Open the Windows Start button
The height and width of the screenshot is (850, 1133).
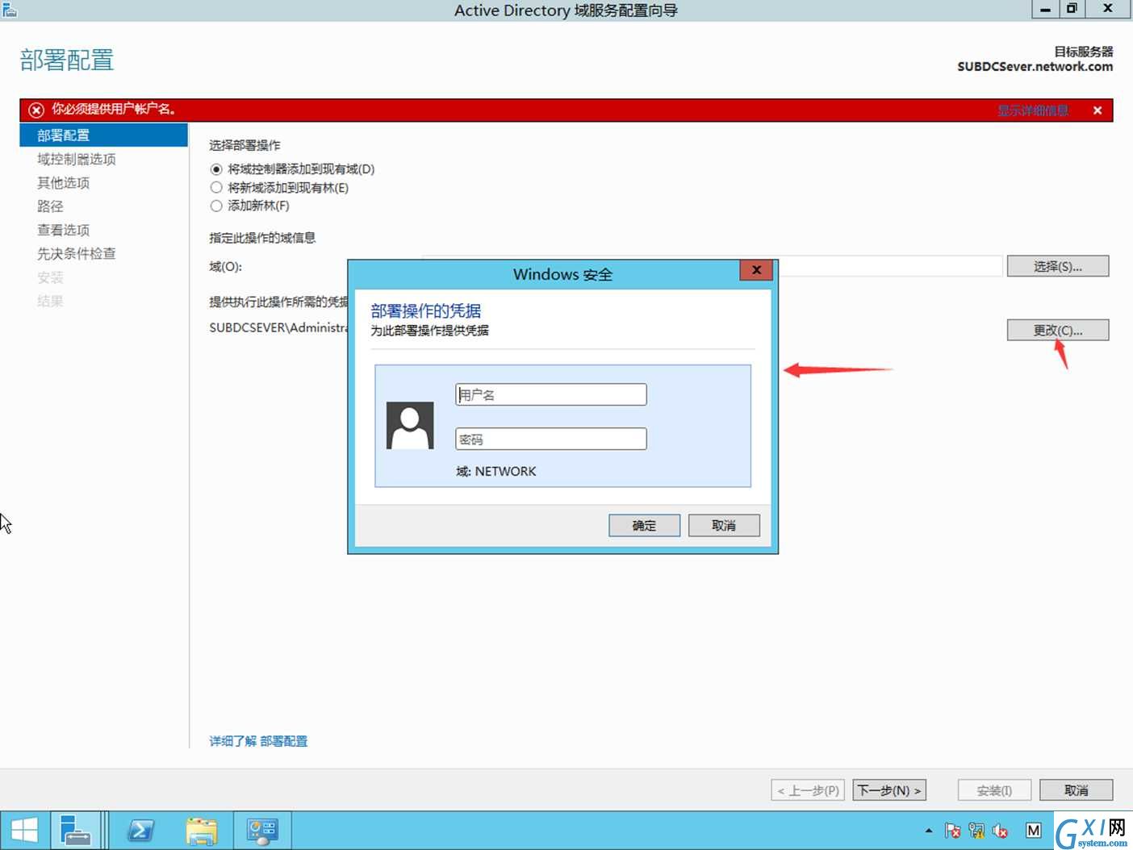[24, 831]
